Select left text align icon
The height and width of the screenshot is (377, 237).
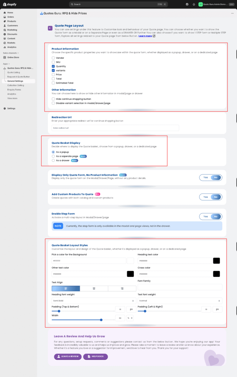point(66,289)
